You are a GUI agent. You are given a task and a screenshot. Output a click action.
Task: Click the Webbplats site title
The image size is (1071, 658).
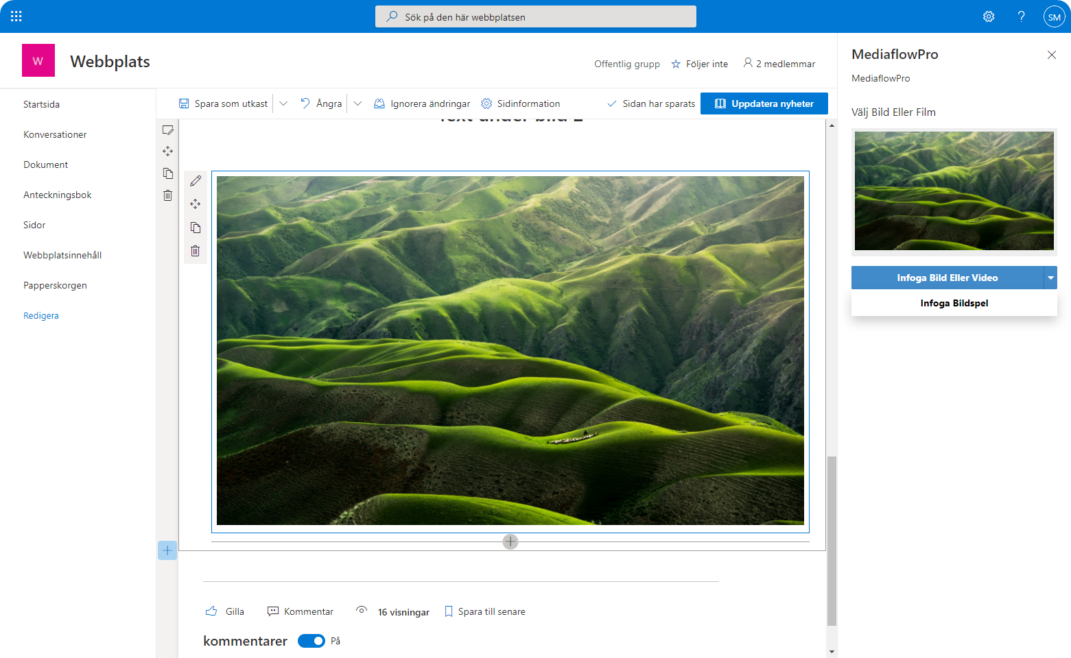point(110,61)
